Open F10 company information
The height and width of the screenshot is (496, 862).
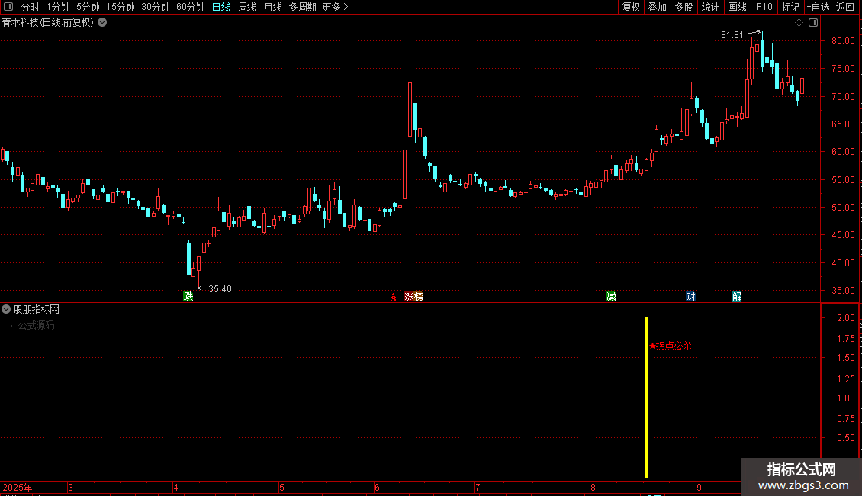[764, 7]
